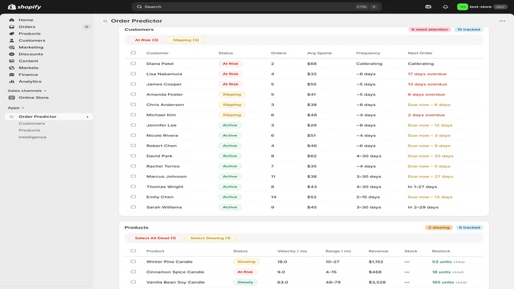Click the Orders icon in sidebar
Image resolution: width=514 pixels, height=289 pixels.
click(x=12, y=27)
